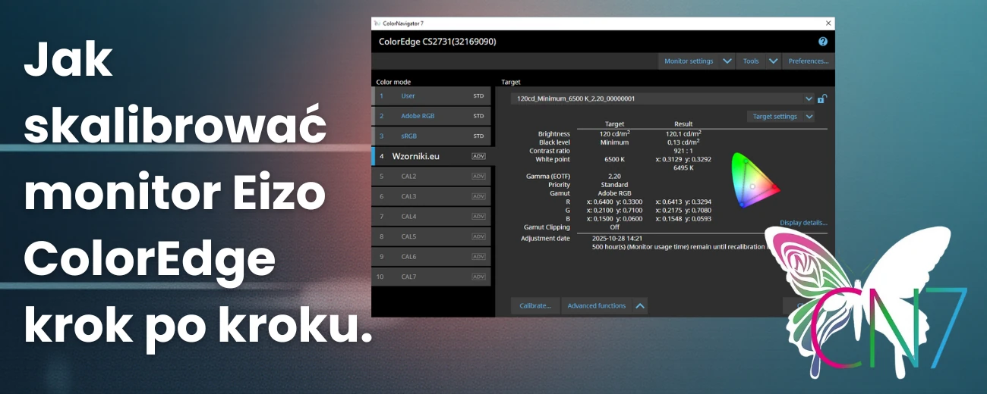Open Preferences... dialog
Screen dimensions: 987x394
coord(808,61)
